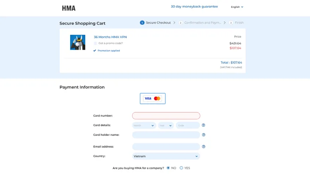
Task: Click the Visa logo icon
Action: 148,99
